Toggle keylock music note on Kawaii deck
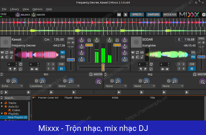Viewport: 206px width, 135px height. pyautogui.click(x=11, y=57)
